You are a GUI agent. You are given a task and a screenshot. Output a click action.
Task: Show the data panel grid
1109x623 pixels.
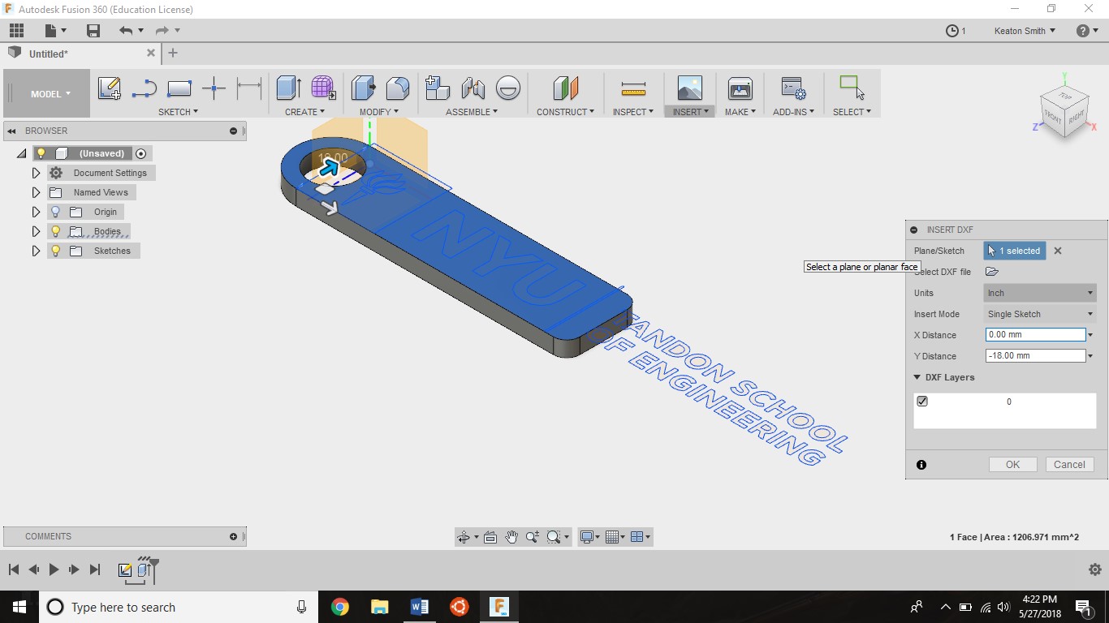coord(16,31)
